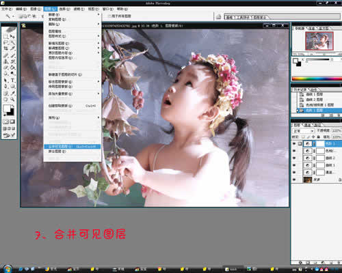
Task: Open the 工具预设 tab in palette well
Action: (244, 17)
